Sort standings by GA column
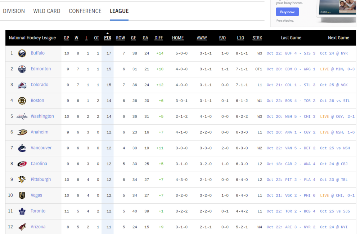 click(145, 38)
